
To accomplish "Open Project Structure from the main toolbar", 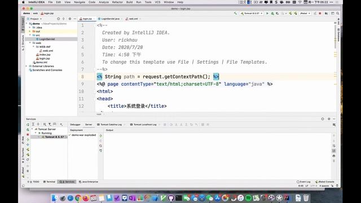I will [x=326, y=14].
